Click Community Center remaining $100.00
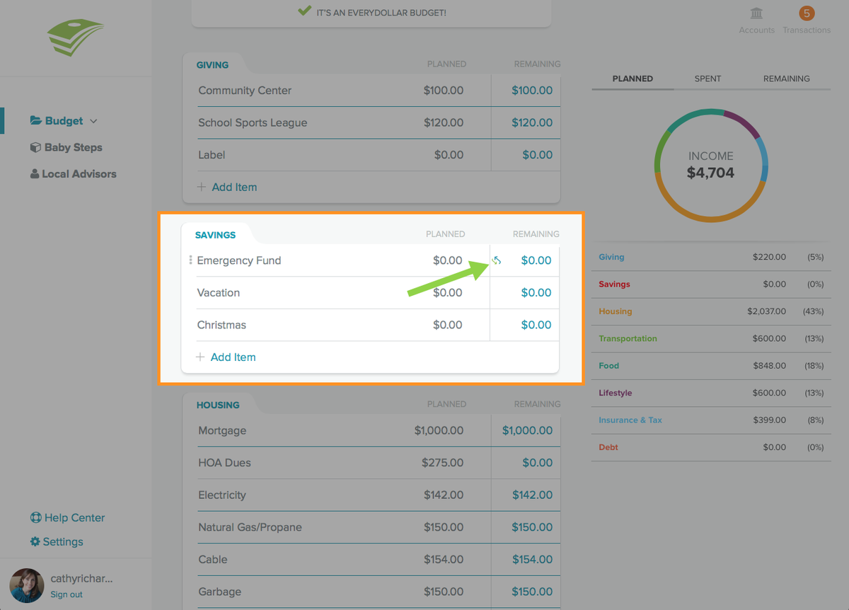The width and height of the screenshot is (849, 610). tap(532, 91)
